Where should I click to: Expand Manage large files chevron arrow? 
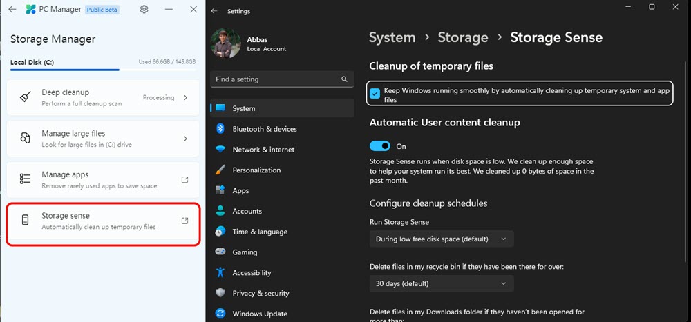185,139
